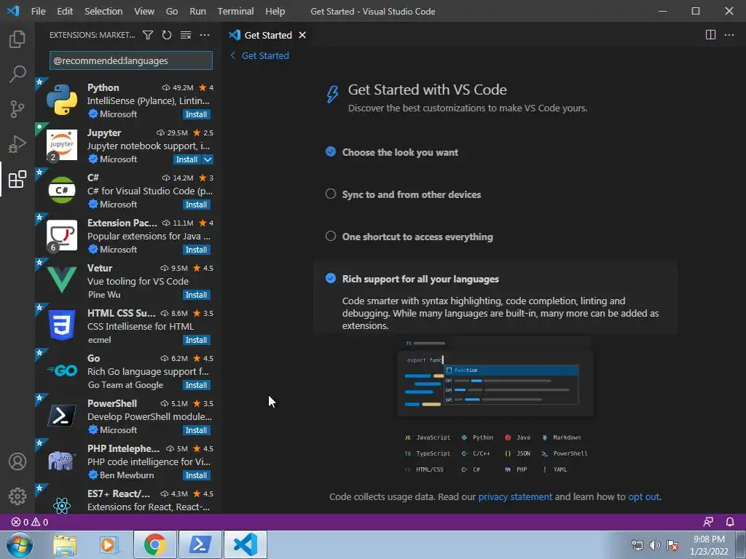
Task: Refresh the extensions list
Action: point(167,35)
